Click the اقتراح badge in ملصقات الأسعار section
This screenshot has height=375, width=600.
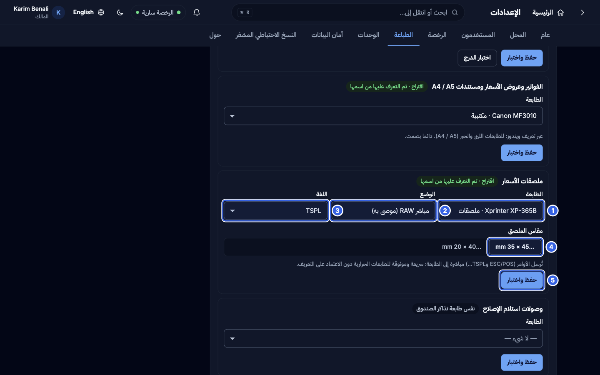click(x=457, y=181)
